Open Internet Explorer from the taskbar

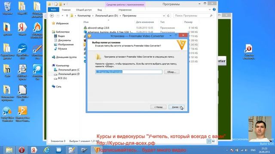46,150
